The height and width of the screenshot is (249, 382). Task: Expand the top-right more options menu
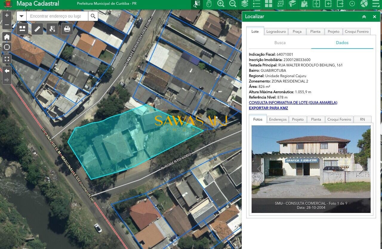click(x=376, y=4)
